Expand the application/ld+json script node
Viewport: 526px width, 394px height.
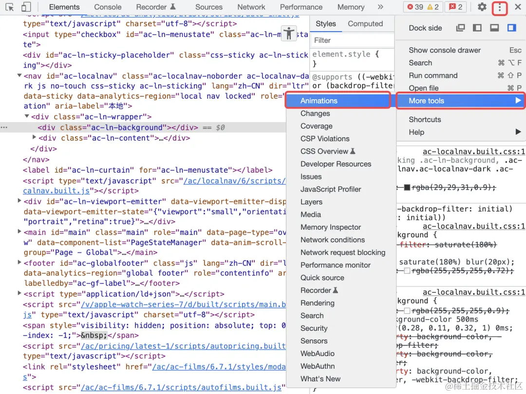[19, 293]
